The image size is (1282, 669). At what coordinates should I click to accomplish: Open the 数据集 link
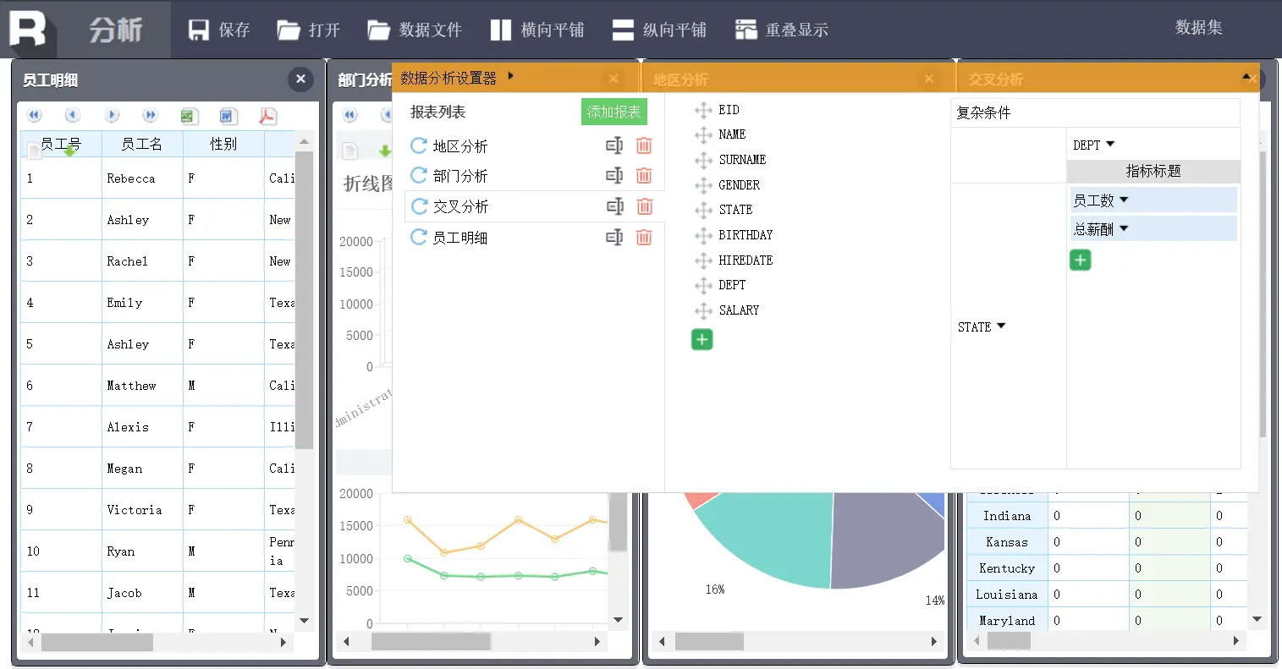tap(1199, 28)
